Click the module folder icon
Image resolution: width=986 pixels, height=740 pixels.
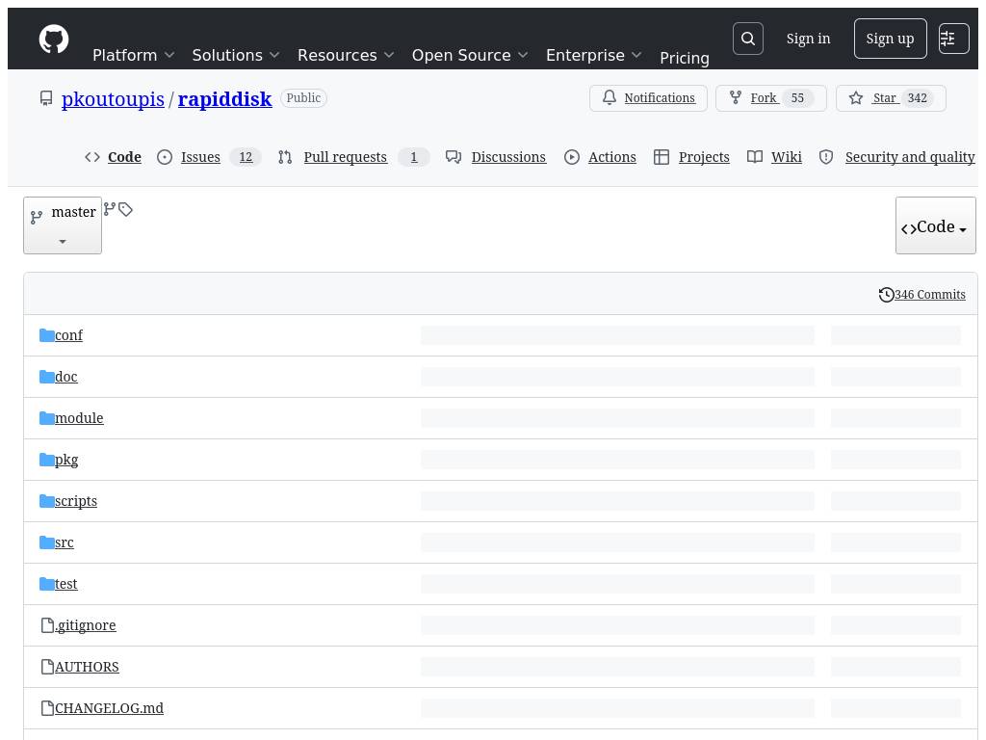coord(46,418)
